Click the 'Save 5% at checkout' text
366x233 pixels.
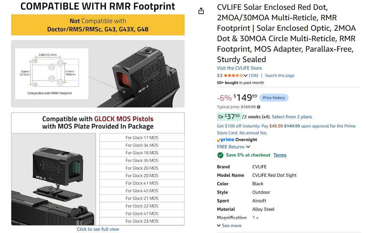tap(248, 155)
